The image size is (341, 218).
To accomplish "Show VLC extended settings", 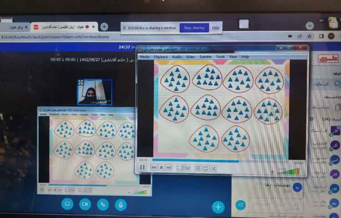I will pos(187,168).
